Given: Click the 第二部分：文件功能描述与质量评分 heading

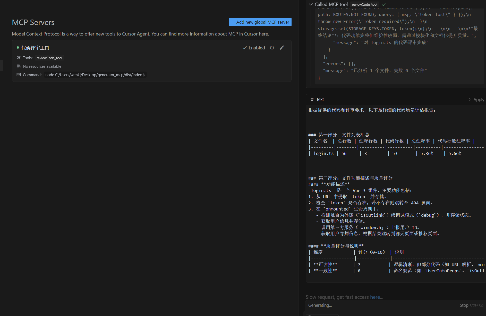Looking at the screenshot, I should (350, 178).
